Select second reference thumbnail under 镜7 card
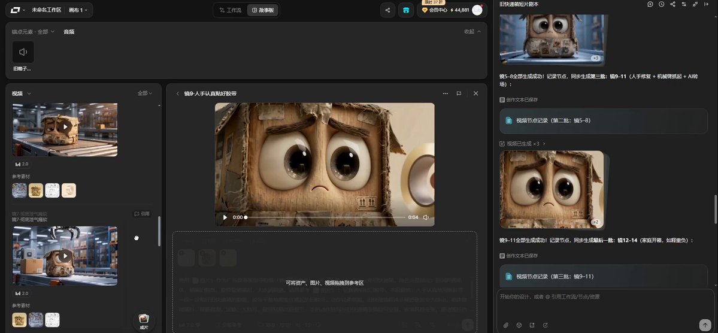The width and height of the screenshot is (718, 333). [x=36, y=320]
